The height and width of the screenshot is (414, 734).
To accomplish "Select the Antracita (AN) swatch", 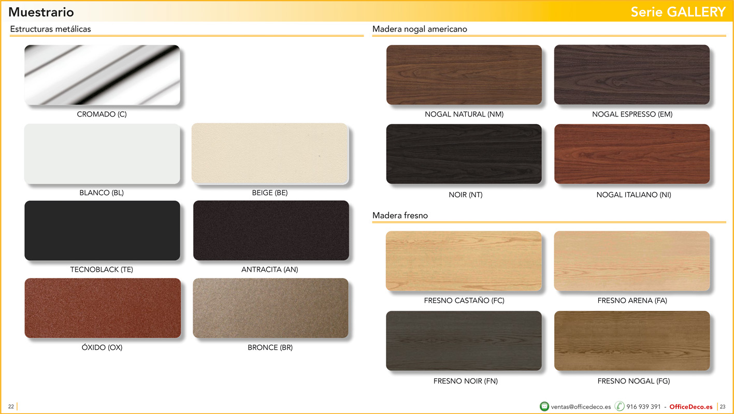I will coord(271,230).
